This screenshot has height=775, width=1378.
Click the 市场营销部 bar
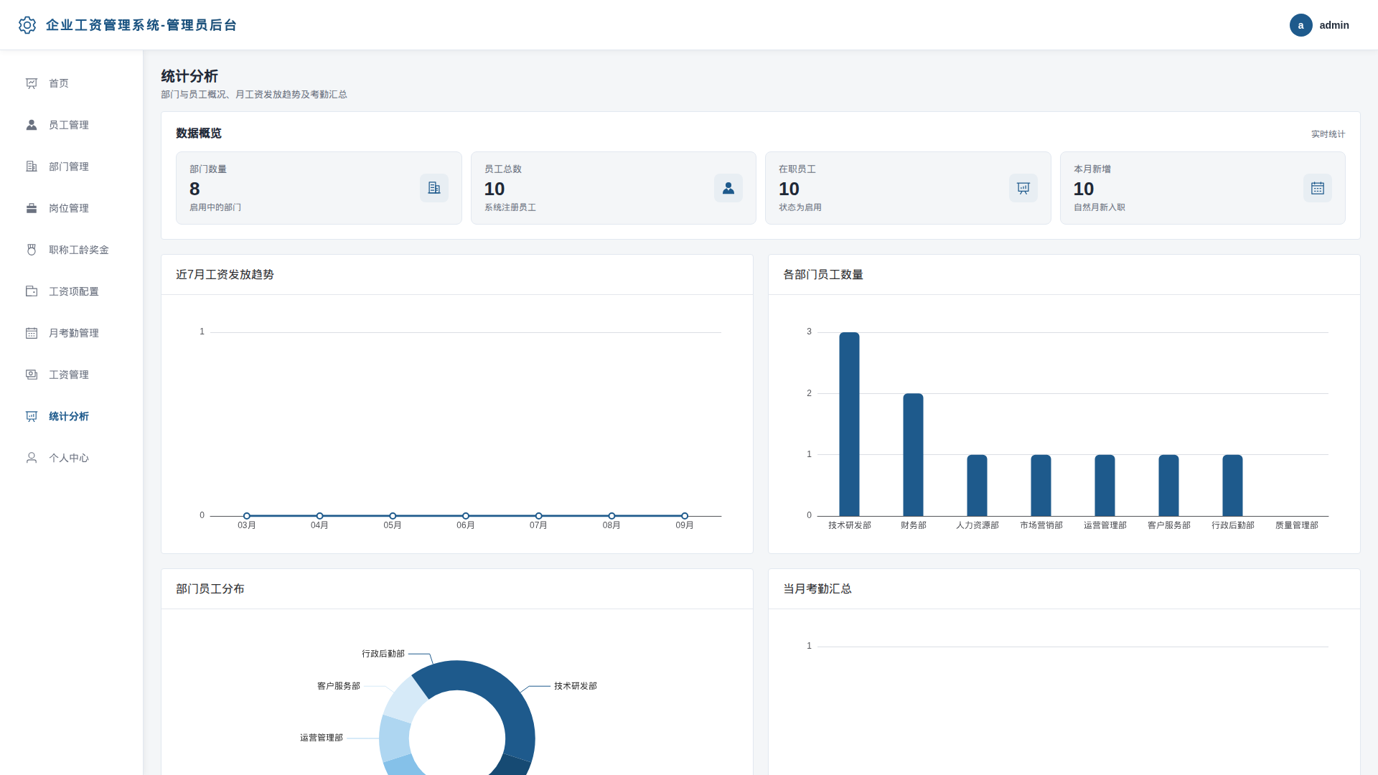(1041, 485)
